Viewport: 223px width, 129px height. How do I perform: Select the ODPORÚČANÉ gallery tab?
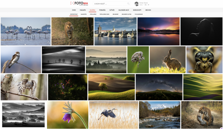coord(74,14)
